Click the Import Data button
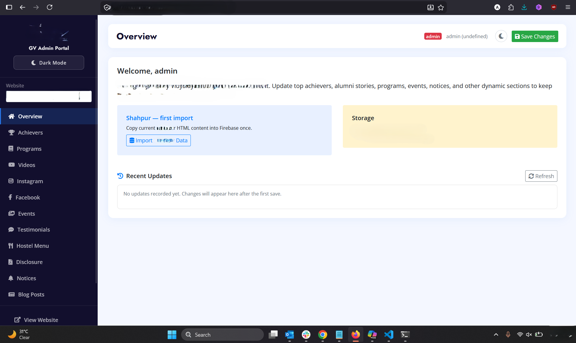The width and height of the screenshot is (576, 343). [158, 140]
